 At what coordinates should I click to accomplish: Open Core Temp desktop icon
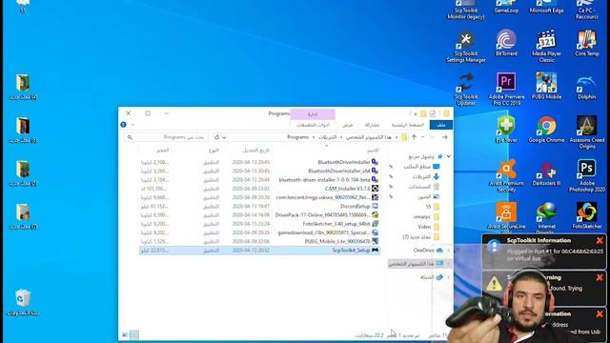(587, 43)
